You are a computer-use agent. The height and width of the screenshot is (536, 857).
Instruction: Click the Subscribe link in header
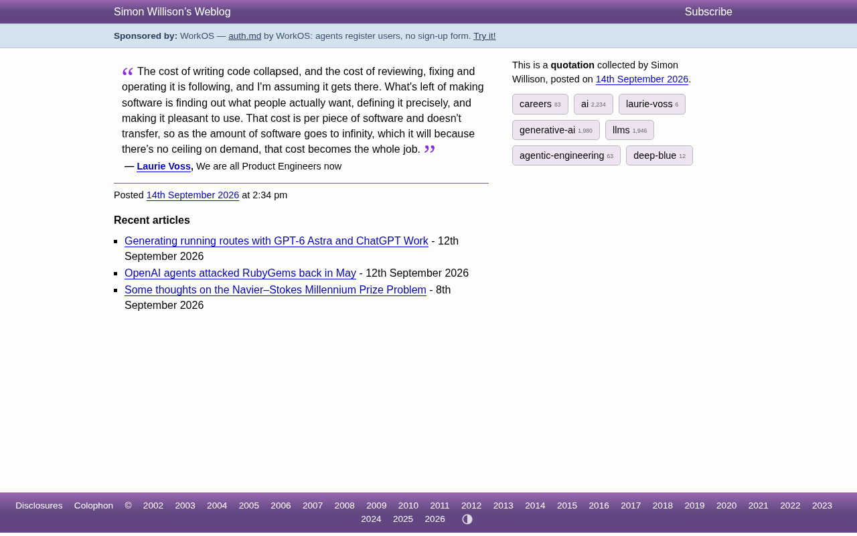708,12
